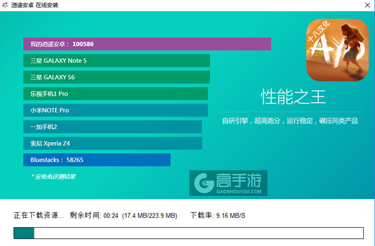Select the 乐视手机1 Pro bar
Image resolution: width=375 pixels, height=246 pixels.
(116, 94)
